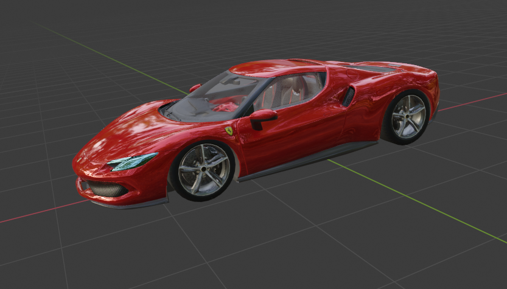
Task: Click the far-side small red mirror
Action: click(x=195, y=87)
